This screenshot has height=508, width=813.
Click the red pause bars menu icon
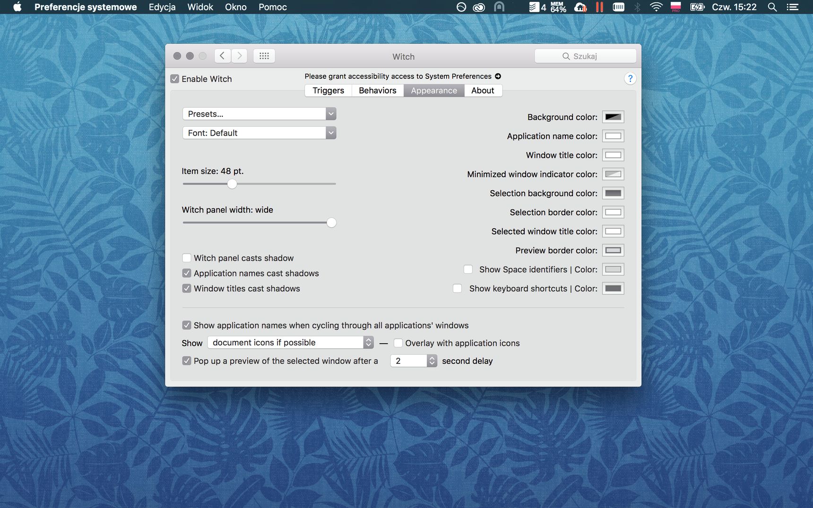point(599,7)
